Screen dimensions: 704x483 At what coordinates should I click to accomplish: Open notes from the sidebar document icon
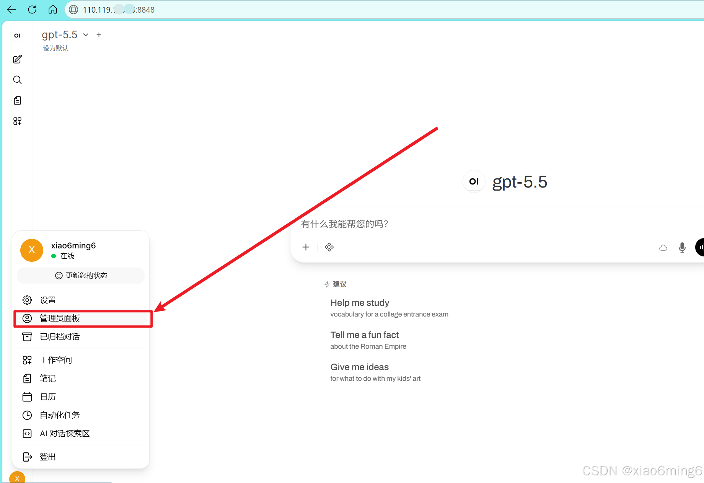[x=17, y=100]
